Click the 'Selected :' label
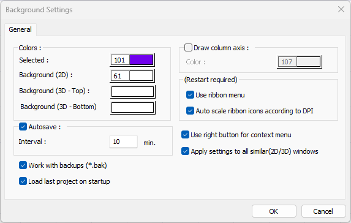 point(34,60)
